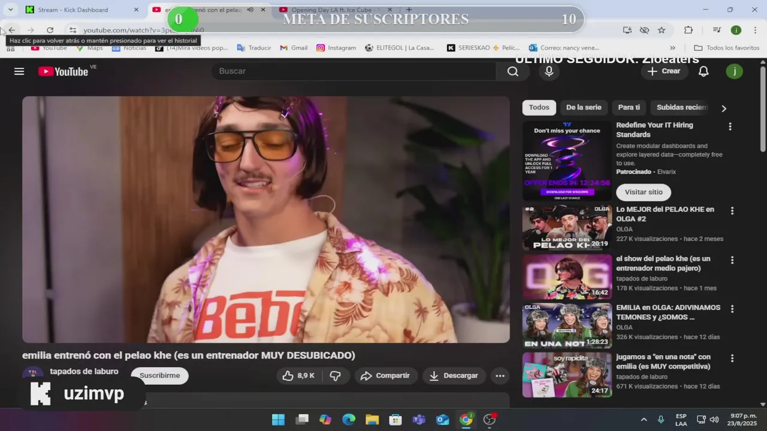Open tab search dropdown arrow
The height and width of the screenshot is (431, 767).
(x=10, y=10)
